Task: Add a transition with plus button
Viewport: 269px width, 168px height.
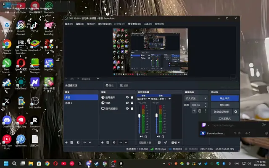Action: click(x=194, y=111)
